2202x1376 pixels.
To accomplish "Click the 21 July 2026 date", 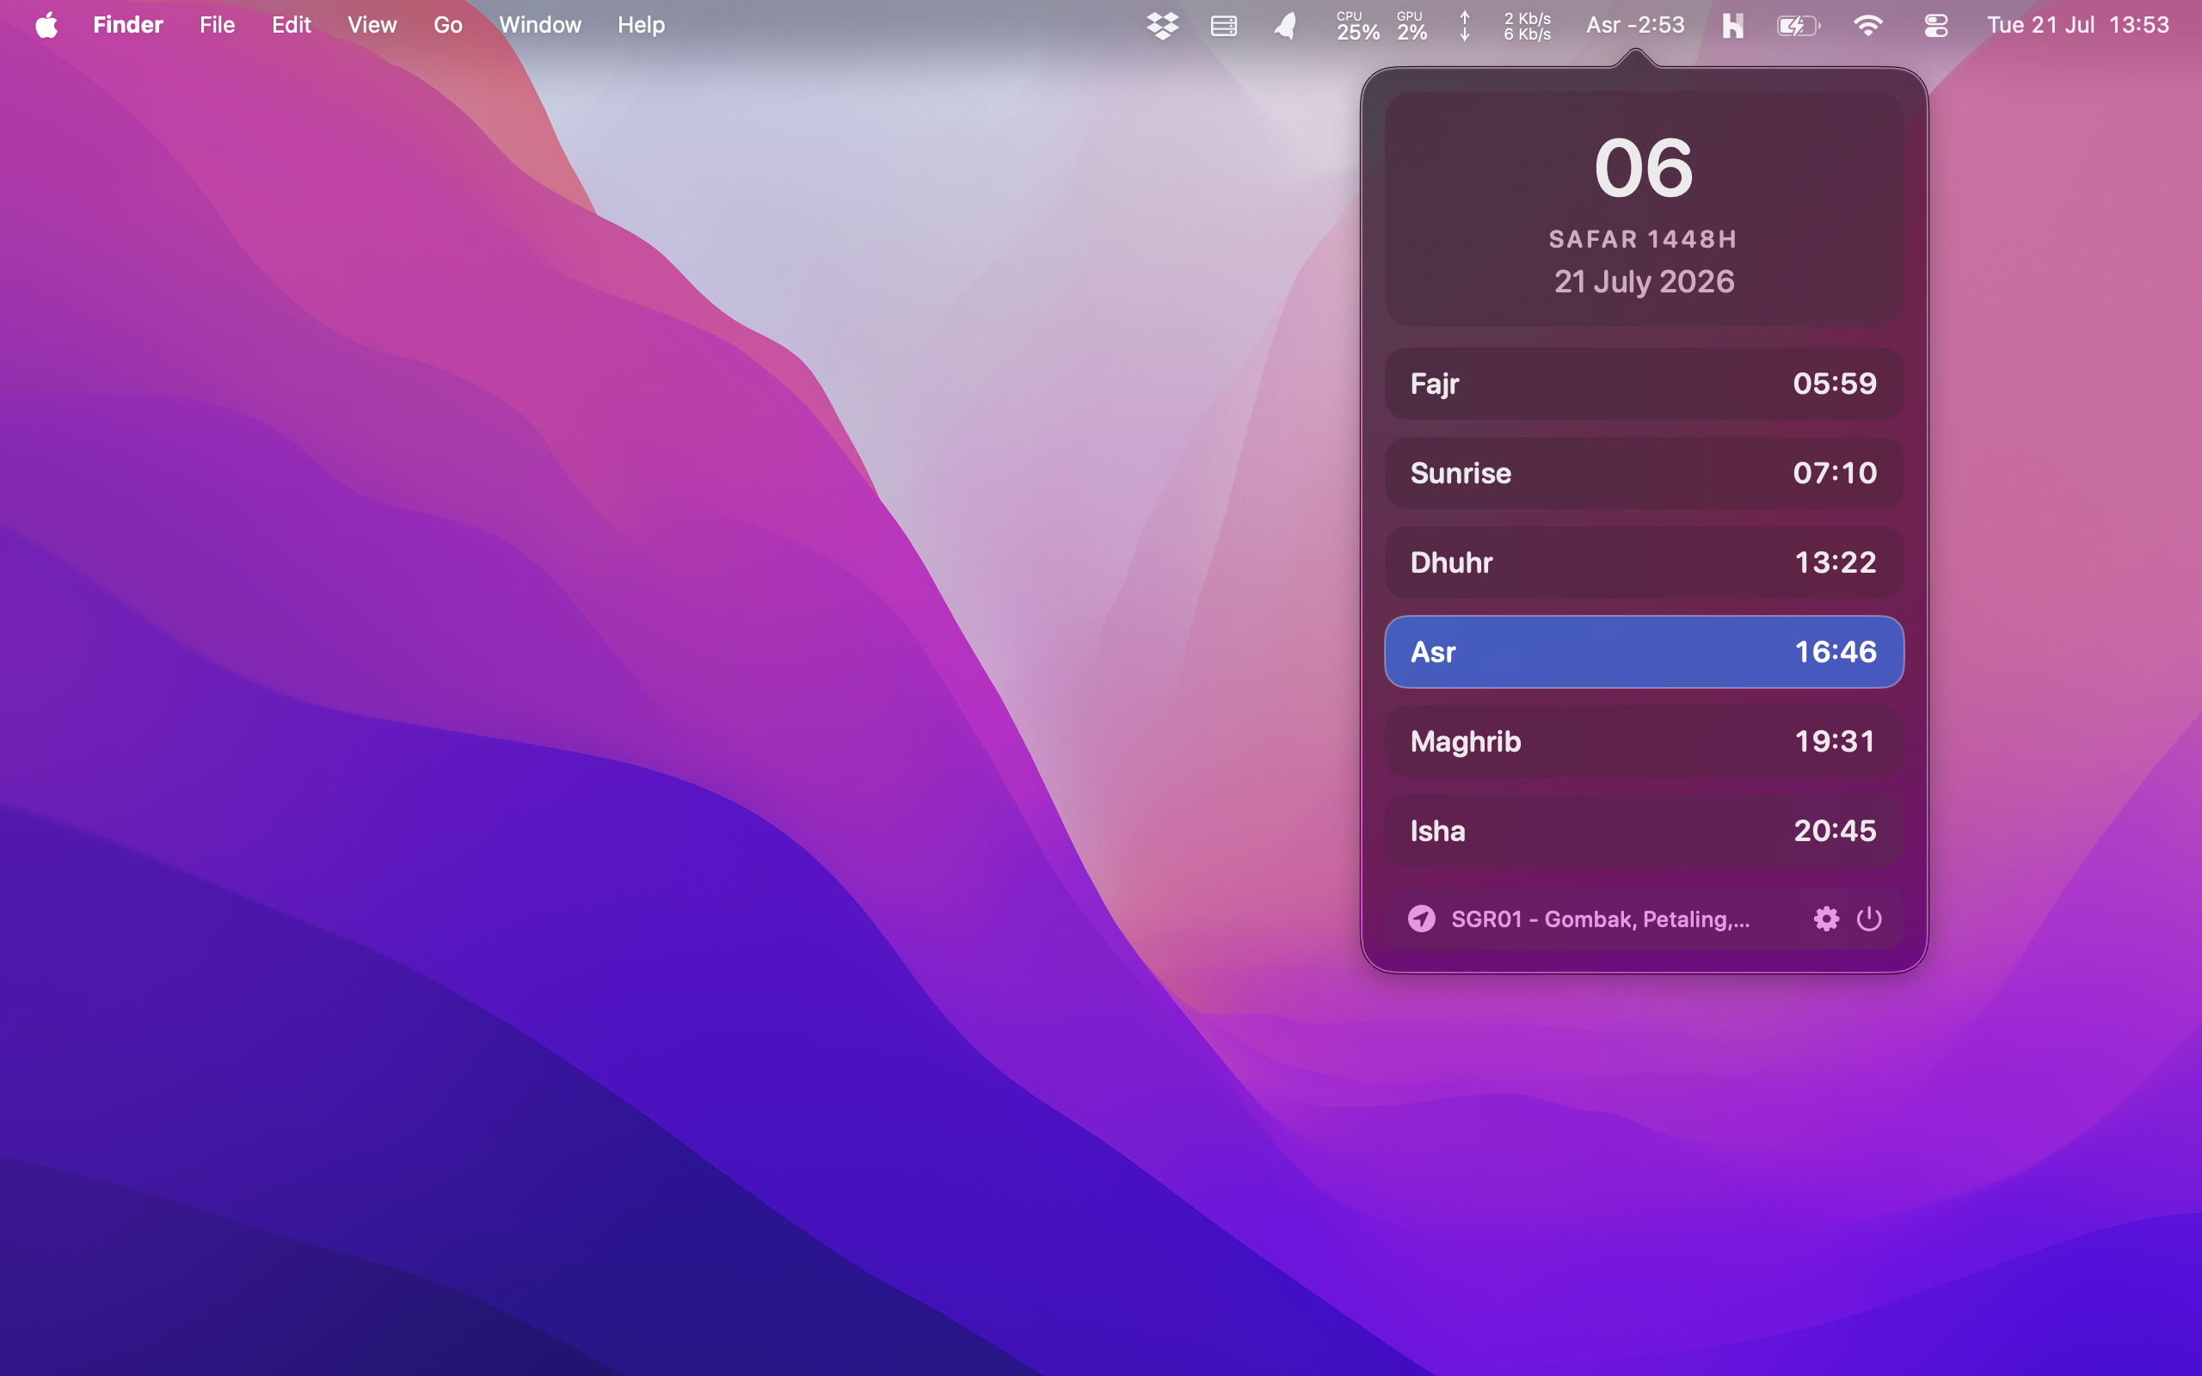I will tap(1643, 281).
